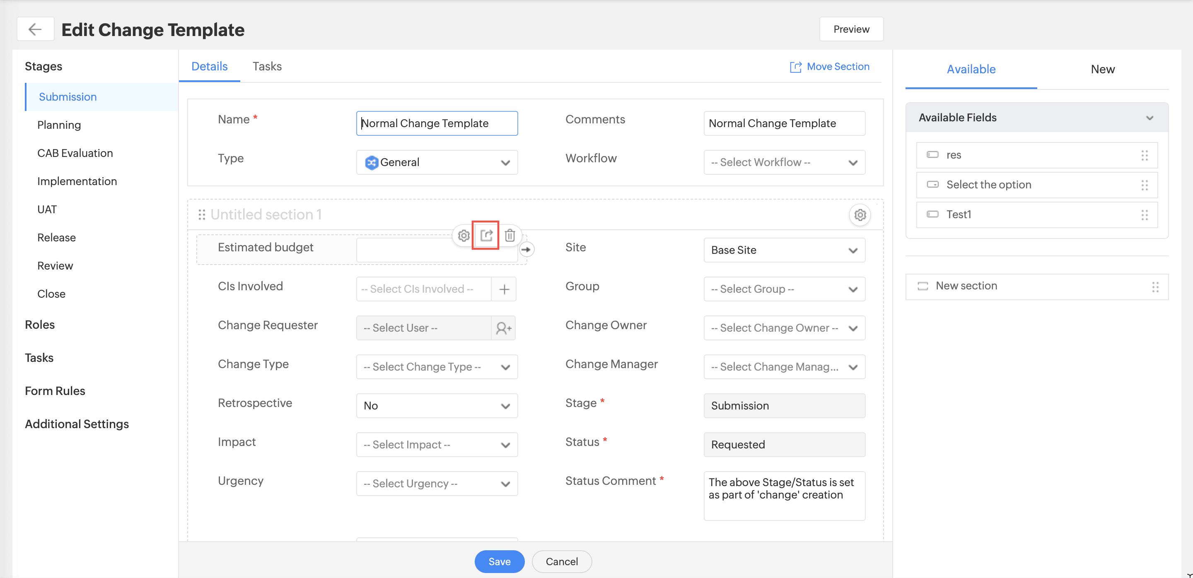Switch to the Tasks tab
Viewport: 1193px width, 578px height.
tap(267, 66)
